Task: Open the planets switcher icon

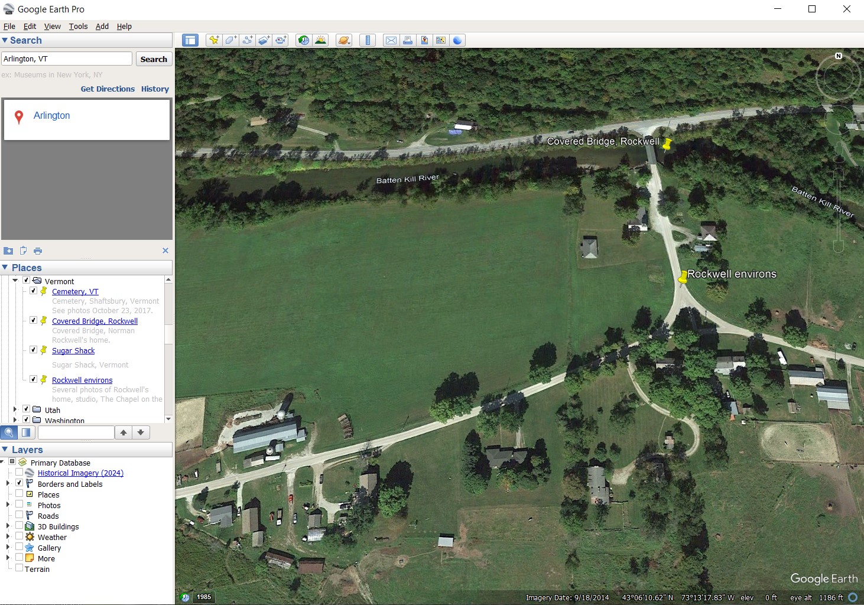Action: [x=344, y=40]
